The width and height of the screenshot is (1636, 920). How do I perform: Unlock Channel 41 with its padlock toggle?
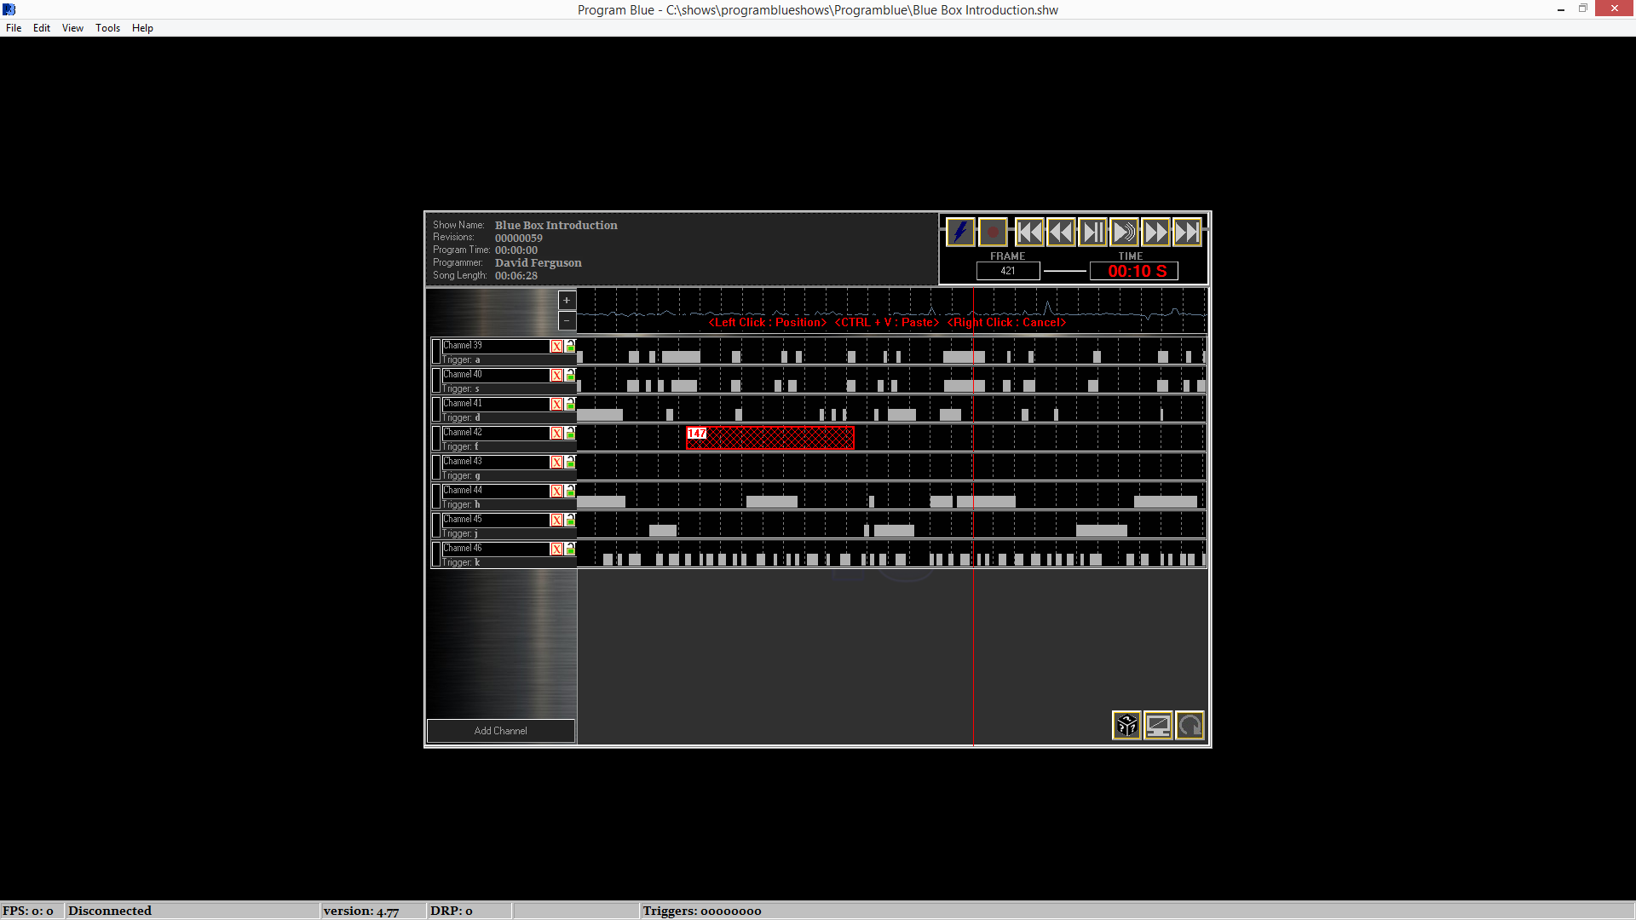pos(568,404)
